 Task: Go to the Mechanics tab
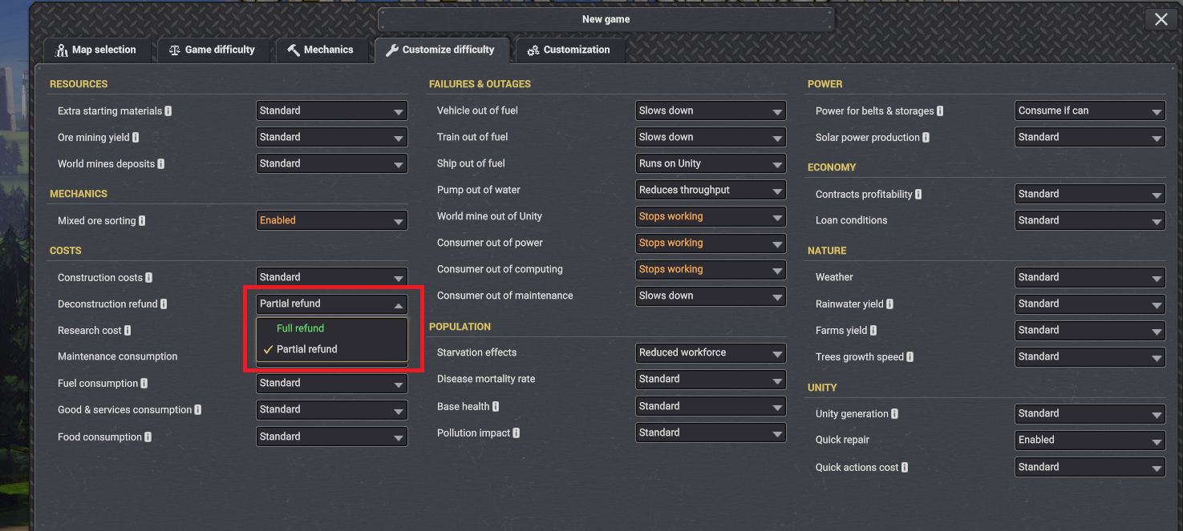pos(322,50)
